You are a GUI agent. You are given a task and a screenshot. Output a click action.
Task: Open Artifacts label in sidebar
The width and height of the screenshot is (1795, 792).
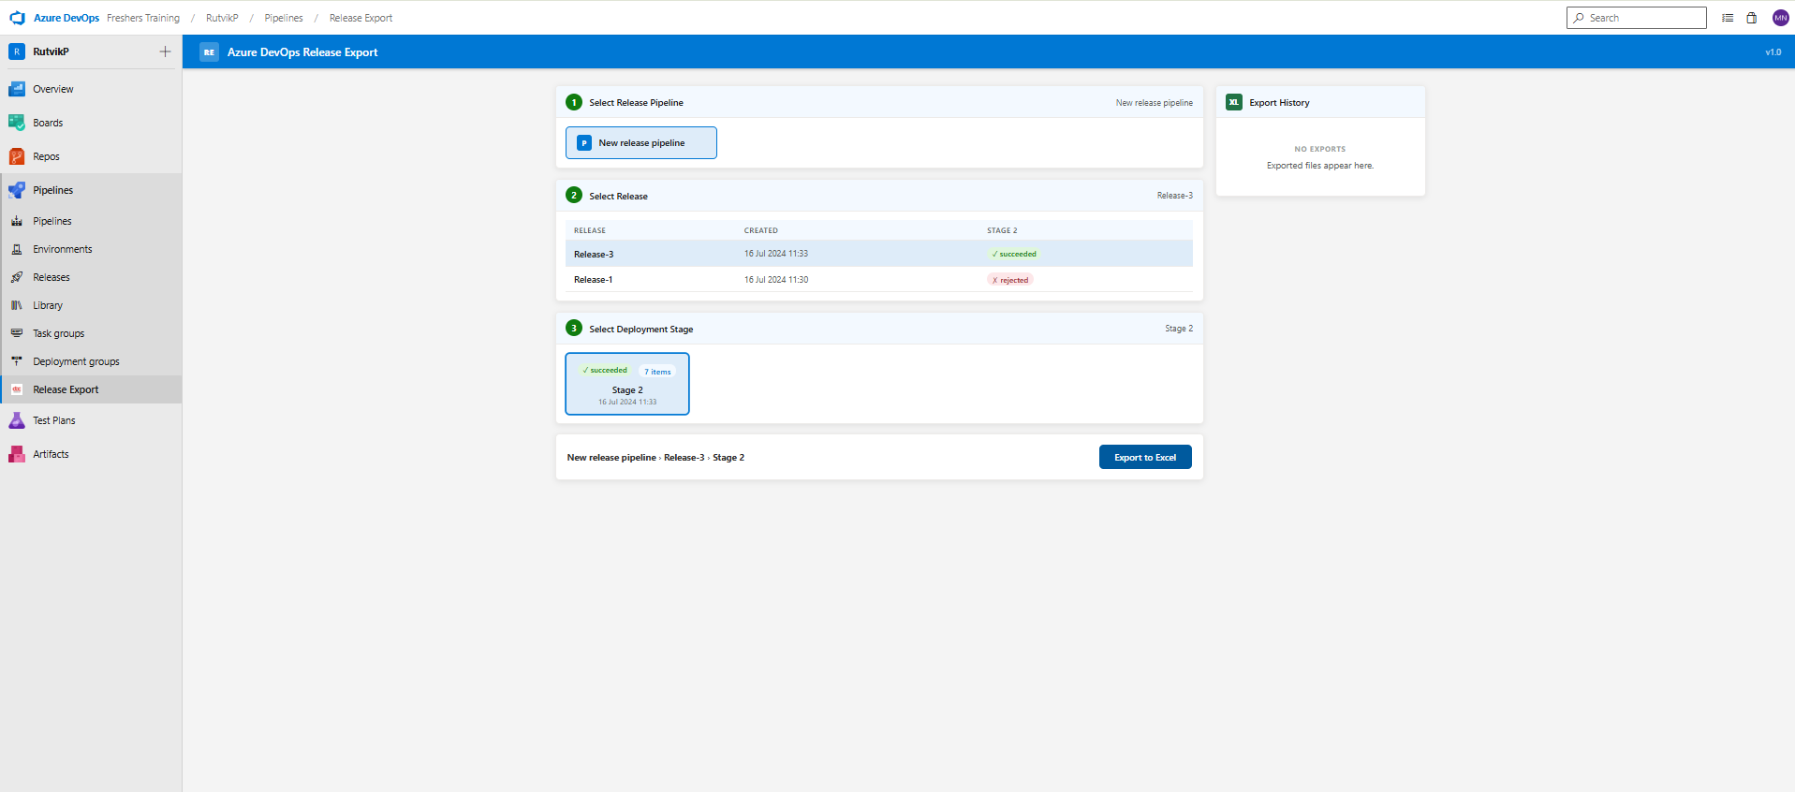(51, 454)
